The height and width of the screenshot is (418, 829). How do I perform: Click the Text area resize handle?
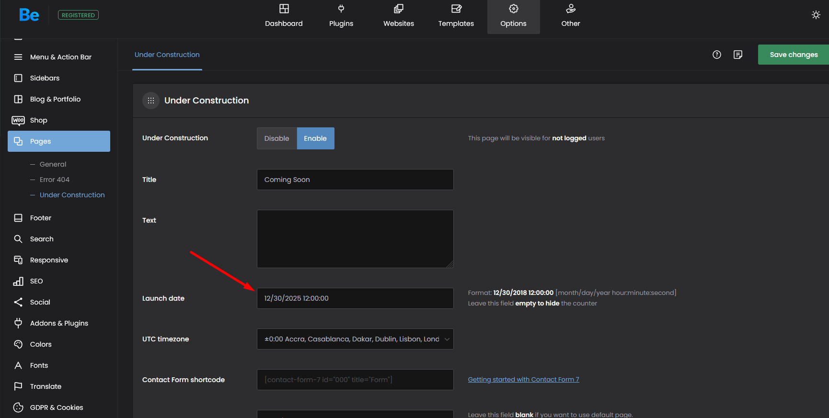point(450,264)
